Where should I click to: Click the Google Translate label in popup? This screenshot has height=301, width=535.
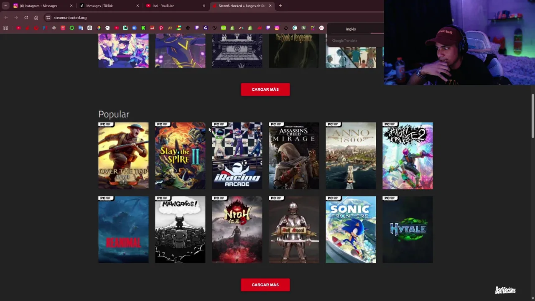345,41
